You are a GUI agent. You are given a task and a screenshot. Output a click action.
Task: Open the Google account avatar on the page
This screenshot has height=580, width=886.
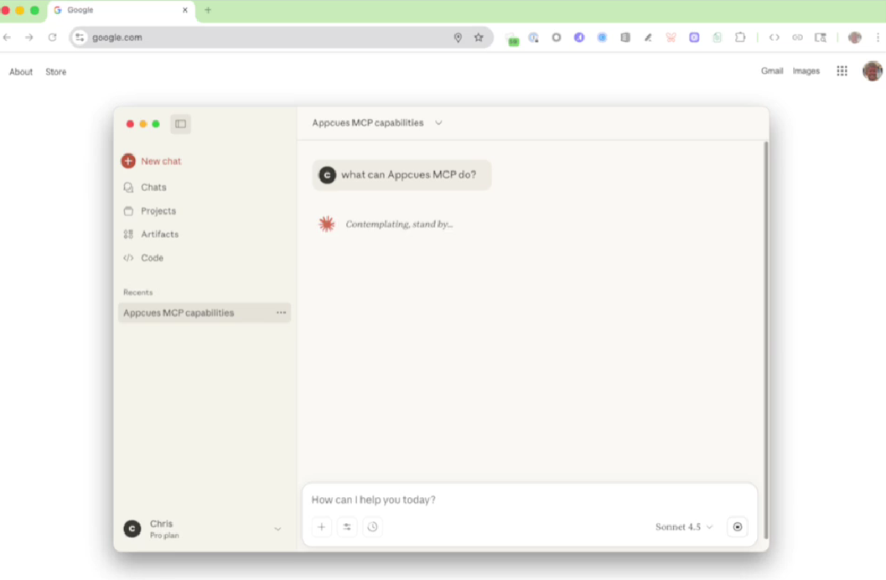click(x=873, y=71)
